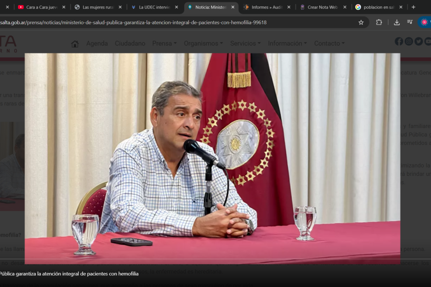Expand the Información dropdown menu
431x287 pixels.
click(x=287, y=43)
